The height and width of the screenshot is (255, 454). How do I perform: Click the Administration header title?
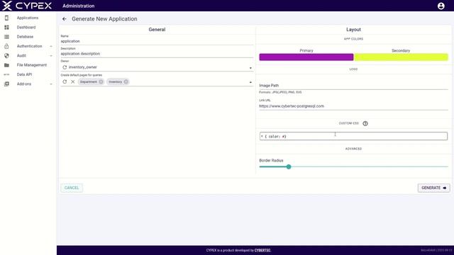point(79,6)
